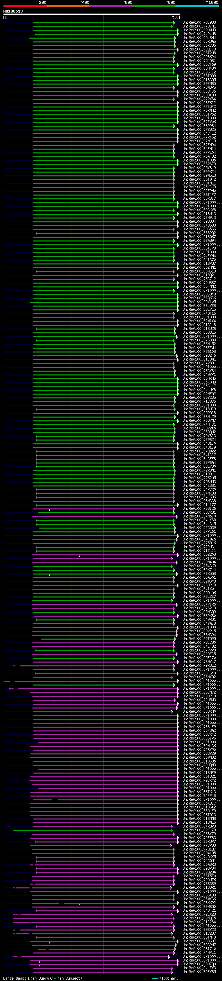The width and height of the screenshot is (222, 981).
Task: Select alignment label UniRef100_A2EJZ9
Action: tap(199, 830)
